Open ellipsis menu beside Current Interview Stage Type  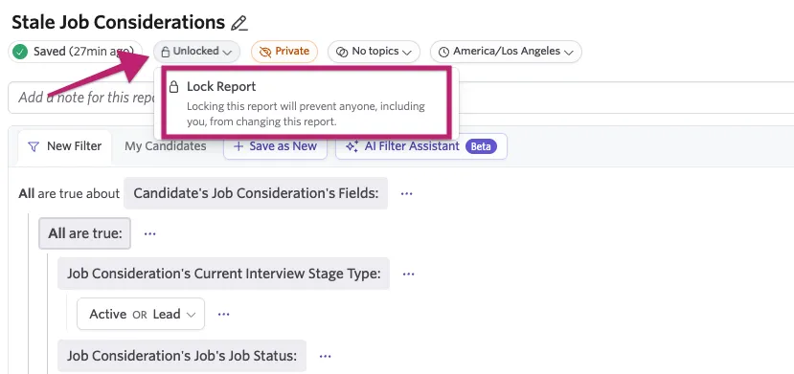(x=408, y=274)
